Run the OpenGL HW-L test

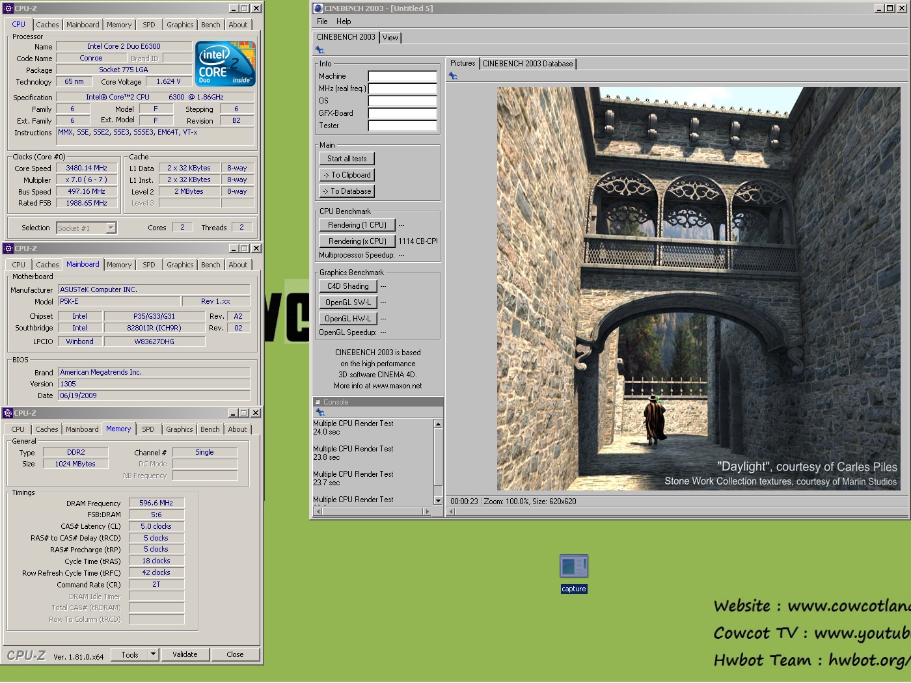tap(348, 319)
